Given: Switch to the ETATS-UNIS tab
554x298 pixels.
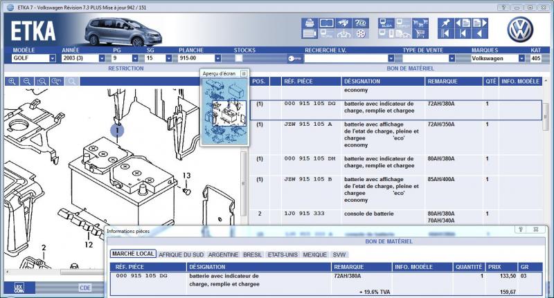Looking at the screenshot, I should pos(283,254).
